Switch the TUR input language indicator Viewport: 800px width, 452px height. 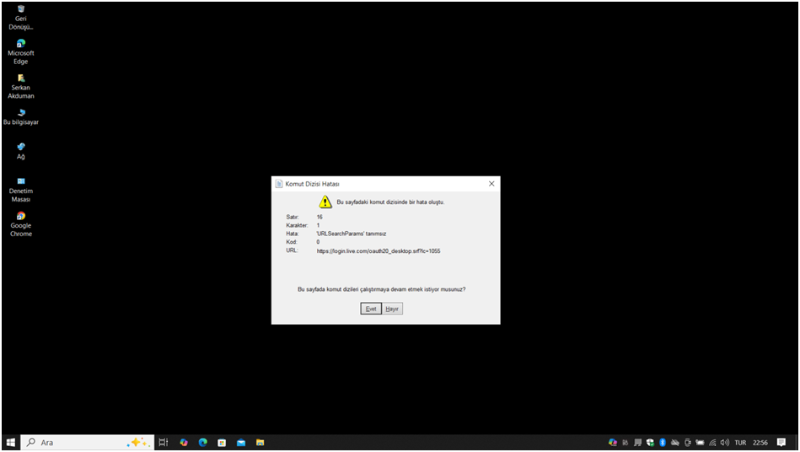[741, 443]
